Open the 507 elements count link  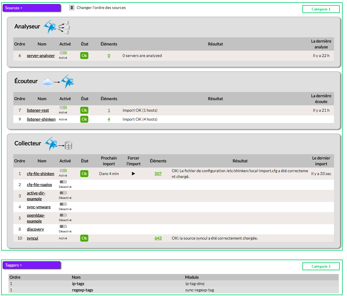(158, 174)
